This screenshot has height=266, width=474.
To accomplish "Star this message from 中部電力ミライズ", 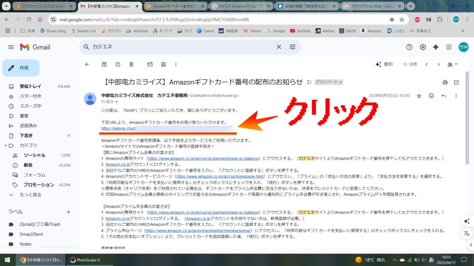I will [x=419, y=96].
